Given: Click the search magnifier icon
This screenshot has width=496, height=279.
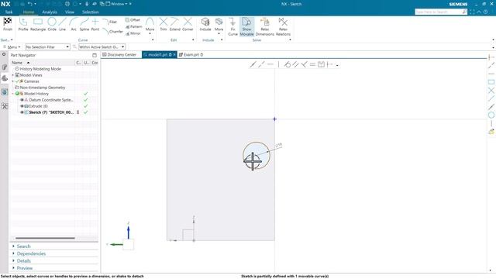Looking at the screenshot, I should click(x=464, y=12).
